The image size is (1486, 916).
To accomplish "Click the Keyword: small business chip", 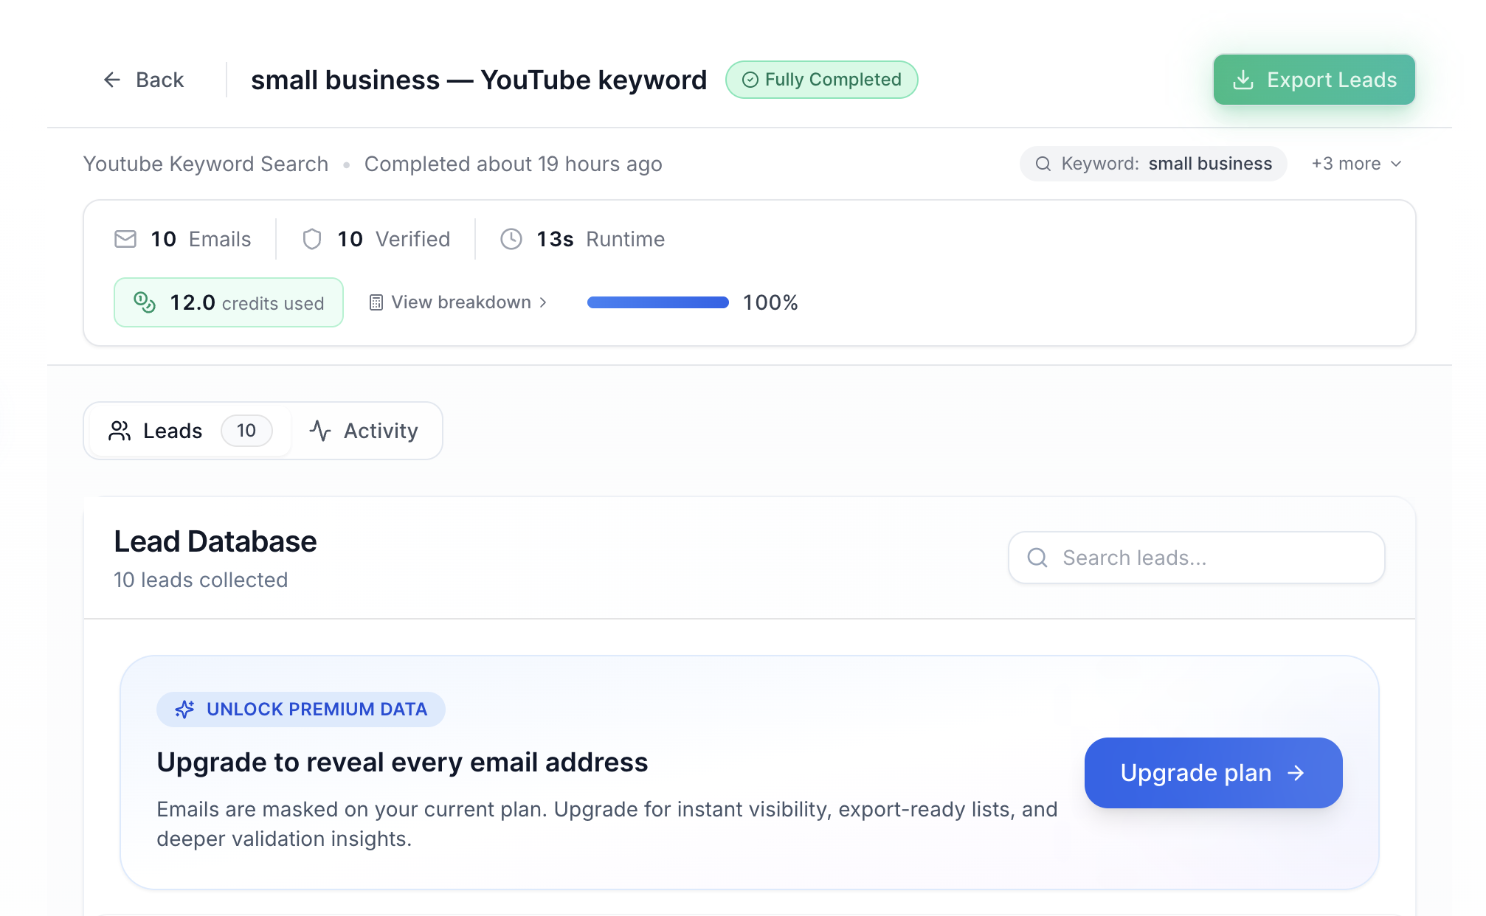I will click(x=1153, y=164).
